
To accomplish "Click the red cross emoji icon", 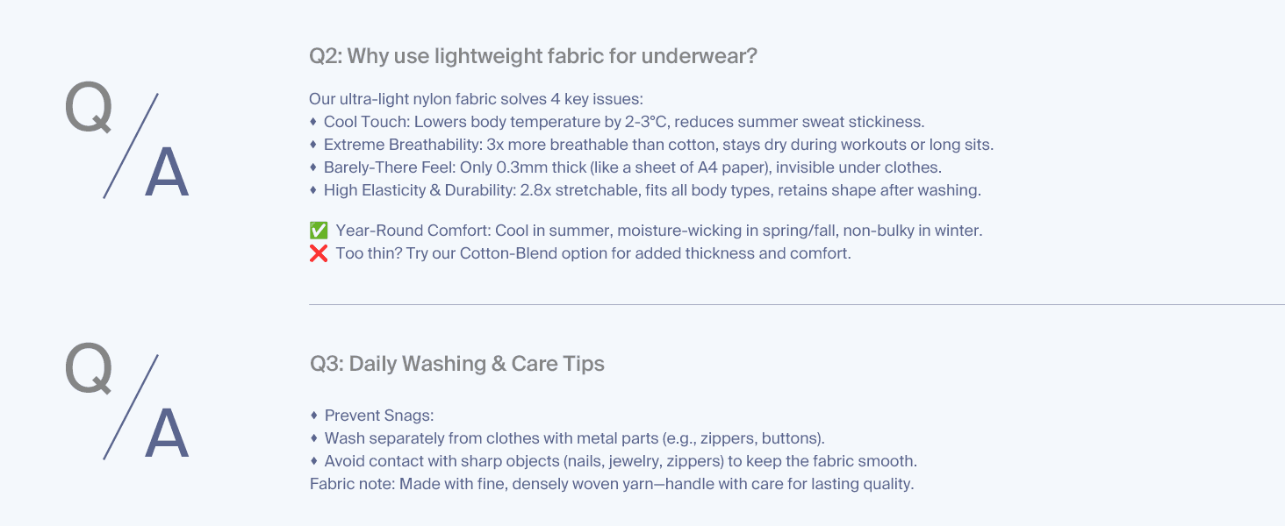I will pyautogui.click(x=319, y=254).
